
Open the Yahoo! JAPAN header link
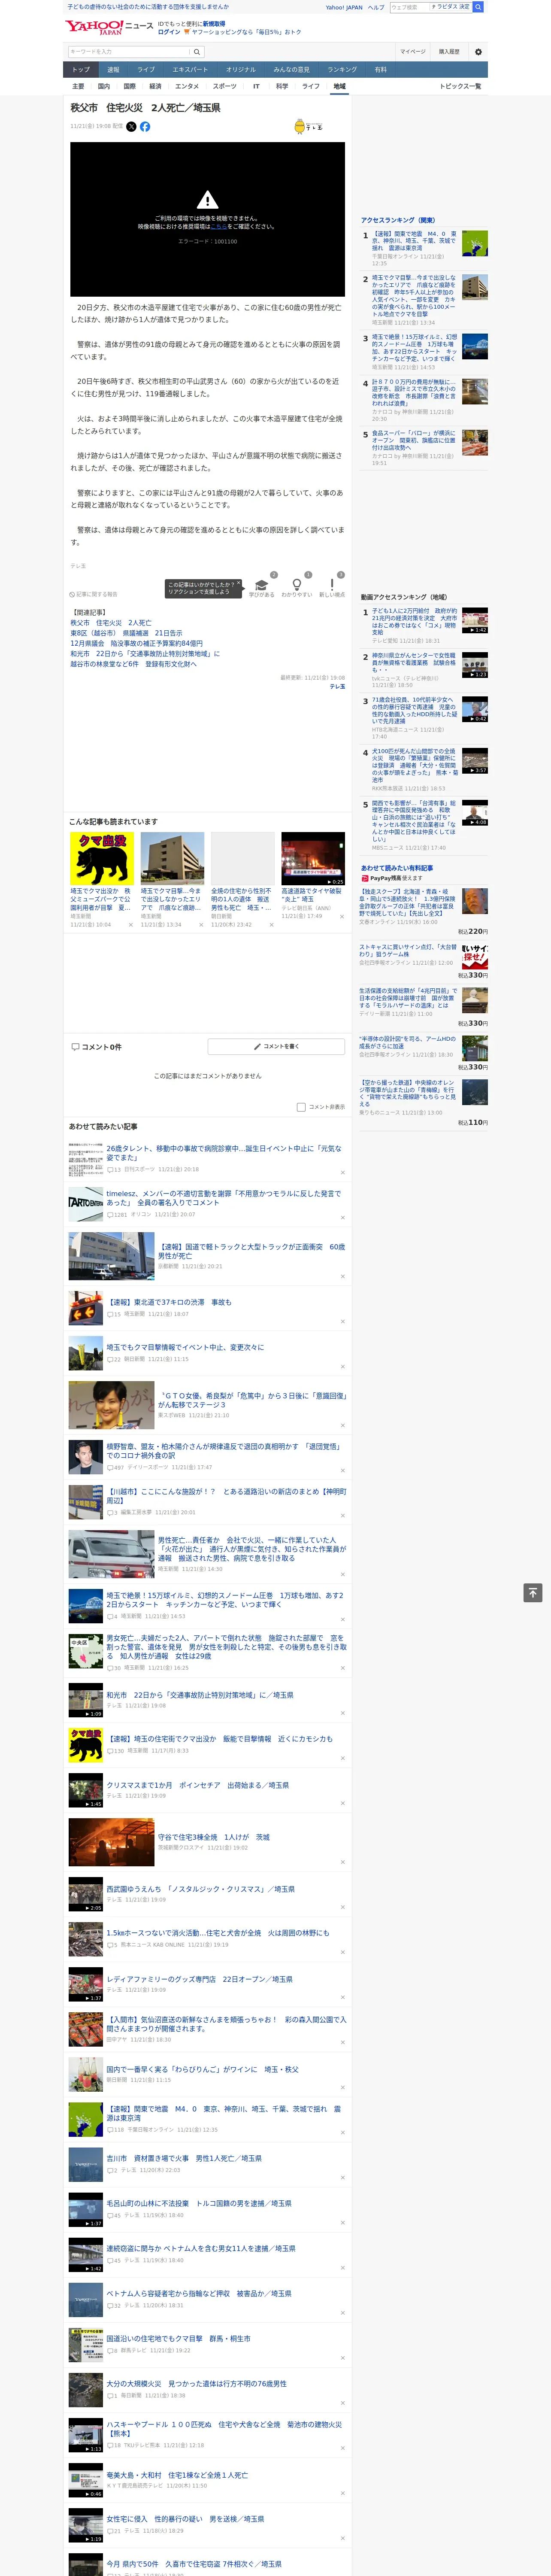[344, 7]
